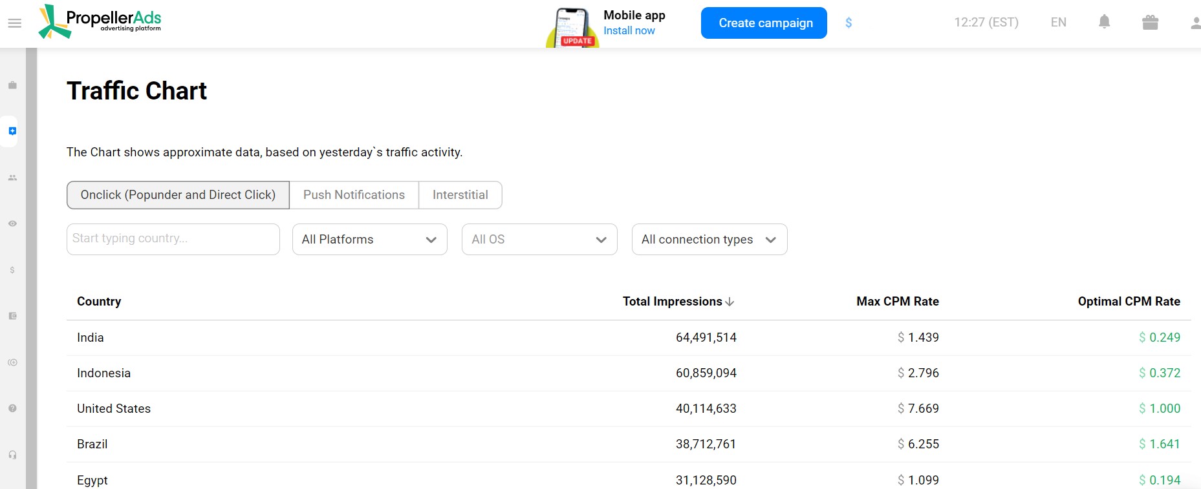Open the briefcase campaigns sidebar icon

(x=12, y=85)
